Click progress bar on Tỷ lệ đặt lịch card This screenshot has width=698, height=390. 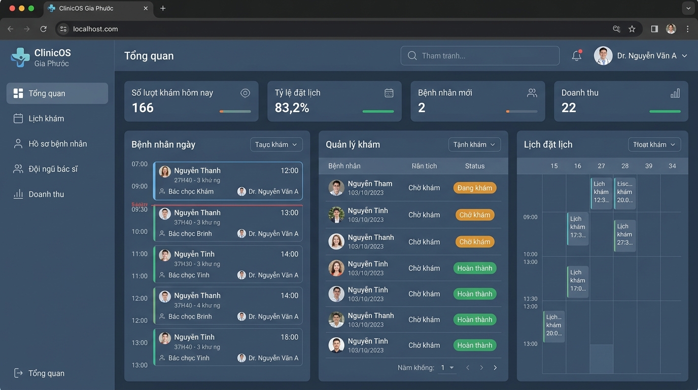[378, 111]
